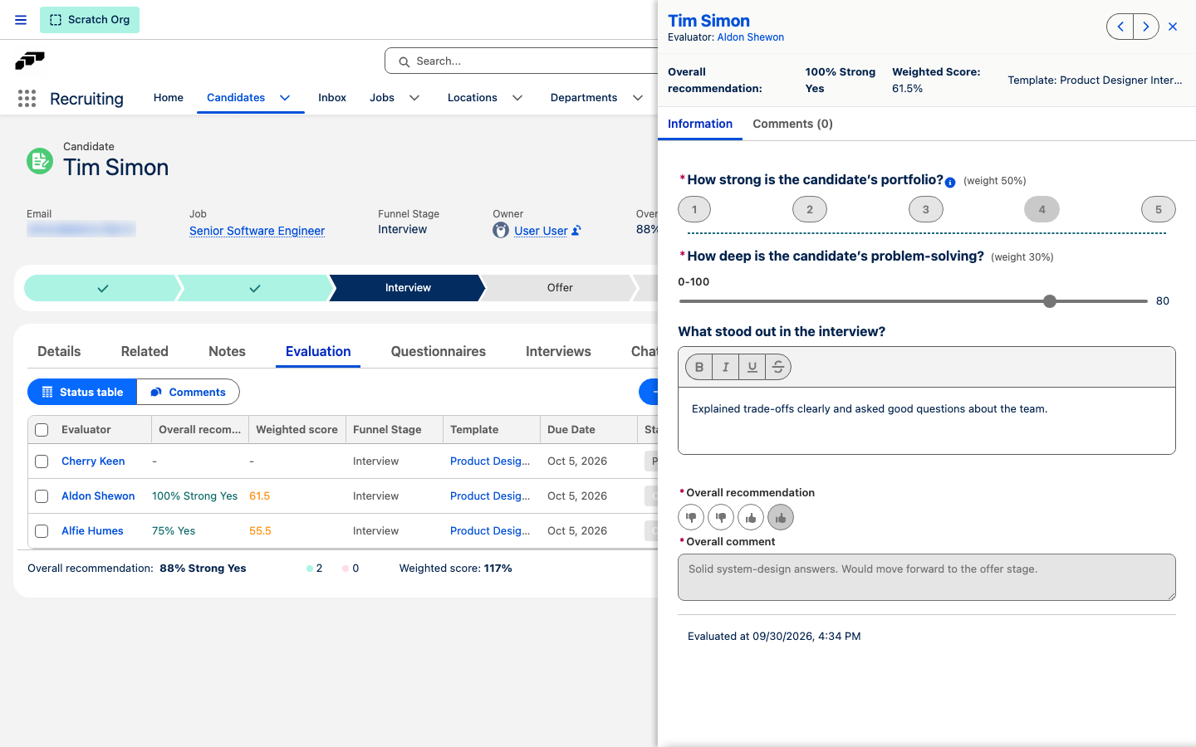This screenshot has height=747, width=1196.
Task: Click the company logo icon
Action: [30, 61]
